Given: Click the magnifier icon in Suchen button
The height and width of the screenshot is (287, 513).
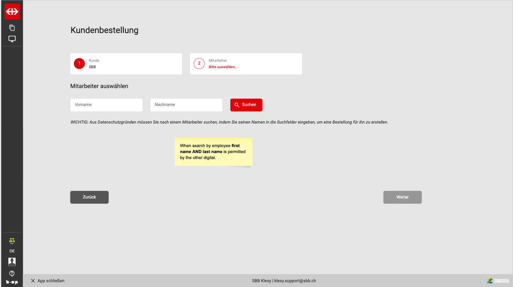Looking at the screenshot, I should click(237, 105).
